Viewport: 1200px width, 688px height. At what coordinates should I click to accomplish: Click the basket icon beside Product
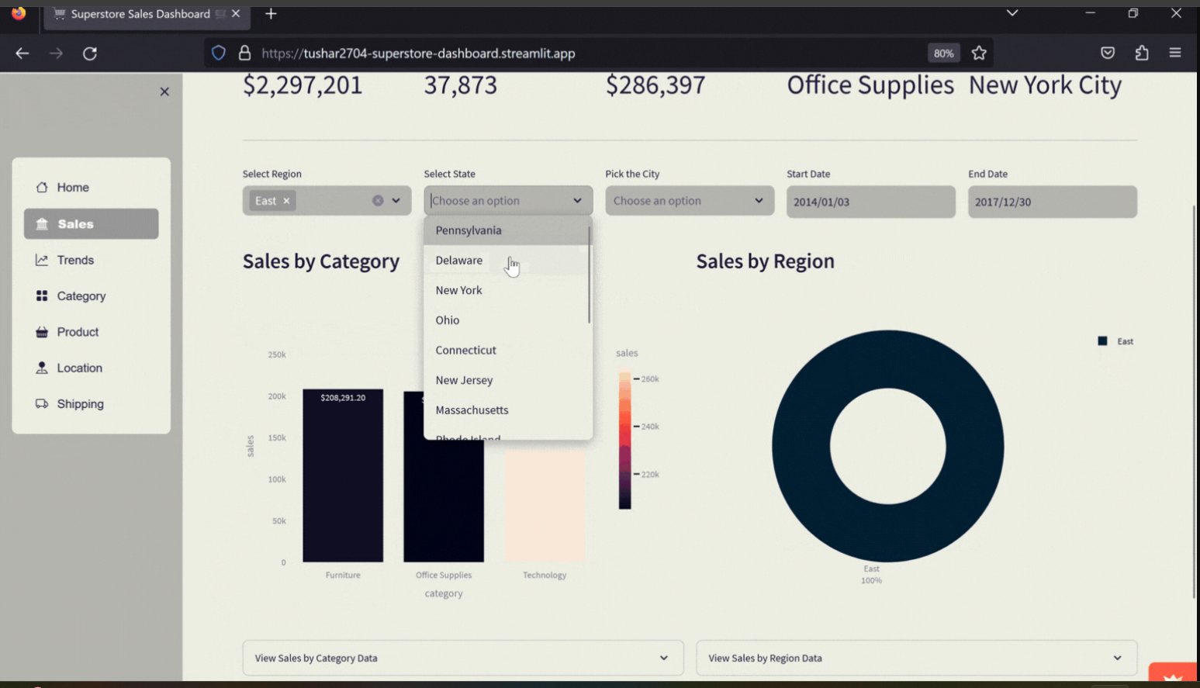point(42,332)
